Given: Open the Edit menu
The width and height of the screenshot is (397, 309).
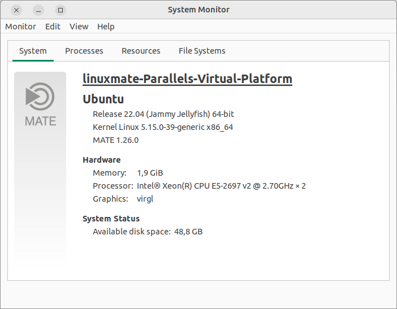Looking at the screenshot, I should click(53, 27).
